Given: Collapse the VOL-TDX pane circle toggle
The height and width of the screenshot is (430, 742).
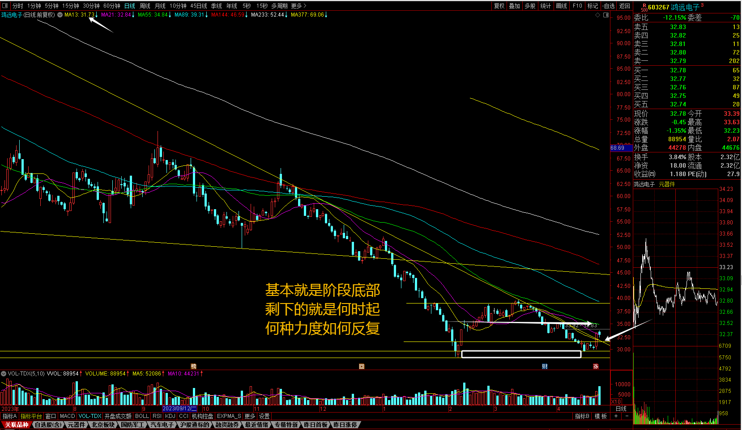Looking at the screenshot, I should click(4, 373).
